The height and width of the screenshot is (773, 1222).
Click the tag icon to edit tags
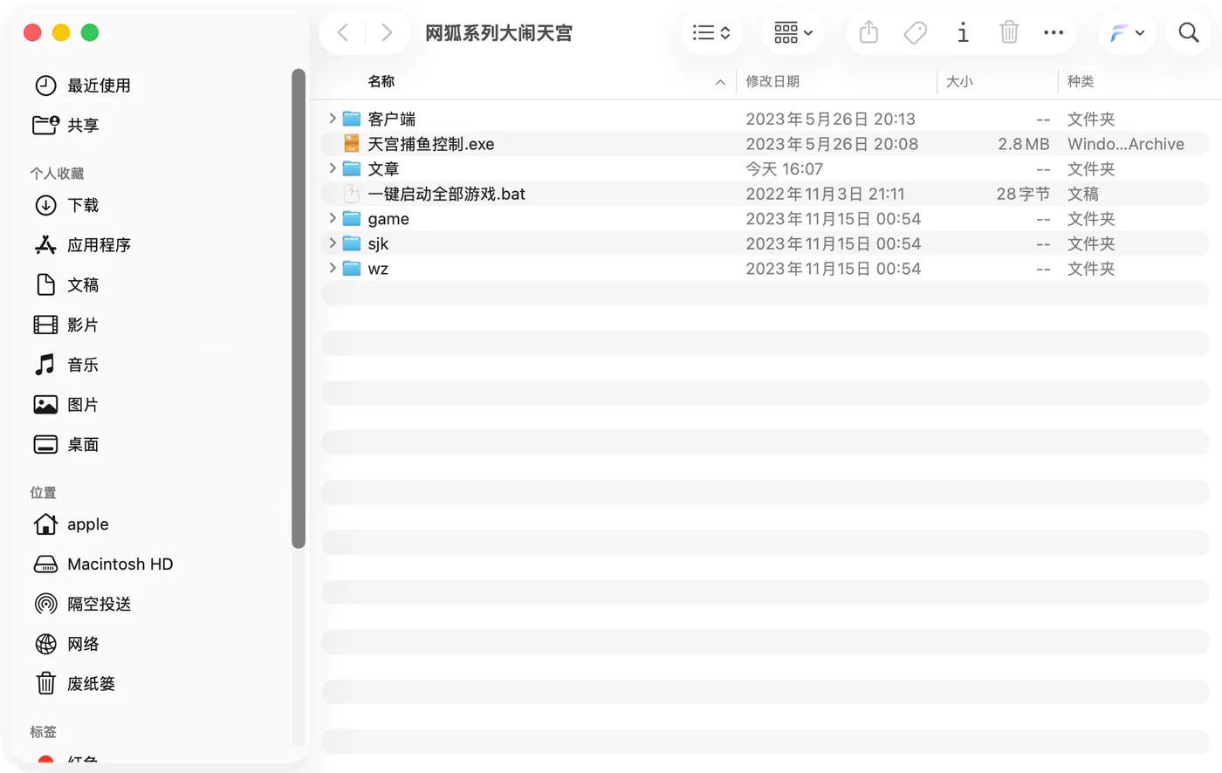click(915, 33)
